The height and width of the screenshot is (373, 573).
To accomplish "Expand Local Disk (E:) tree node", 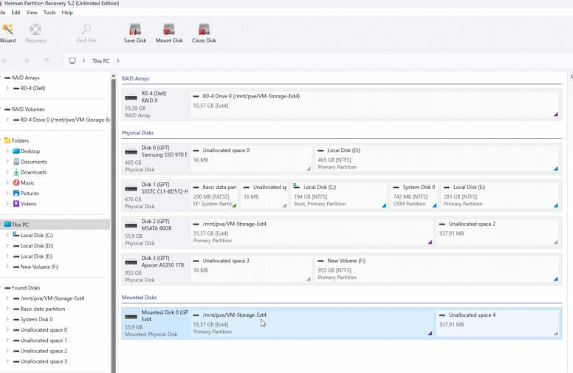I will tap(7, 256).
